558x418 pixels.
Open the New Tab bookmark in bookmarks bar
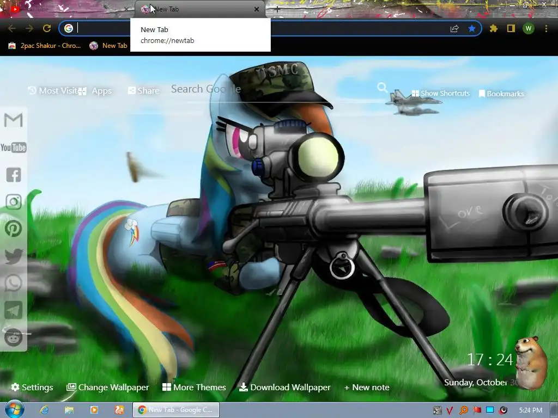pyautogui.click(x=108, y=46)
